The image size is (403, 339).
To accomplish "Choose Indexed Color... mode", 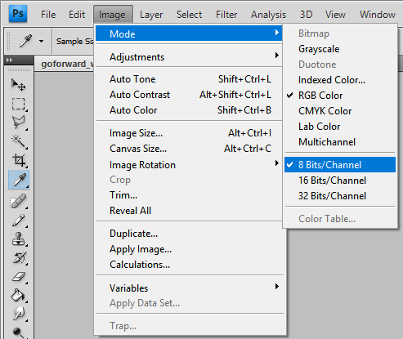I will pyautogui.click(x=340, y=80).
